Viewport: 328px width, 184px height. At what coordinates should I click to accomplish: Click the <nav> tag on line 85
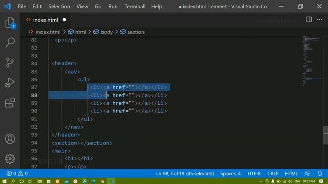pos(72,72)
